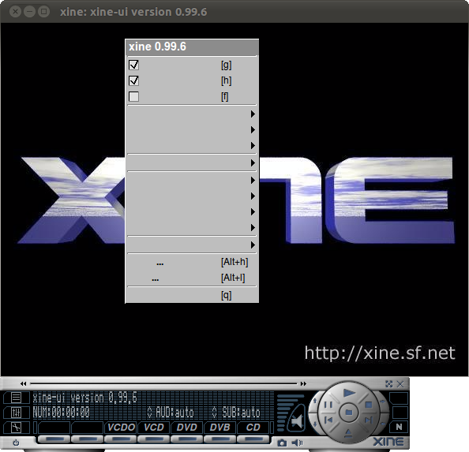Click the down arrow left of the wheel
This screenshot has height=452, width=469.
(x=315, y=424)
